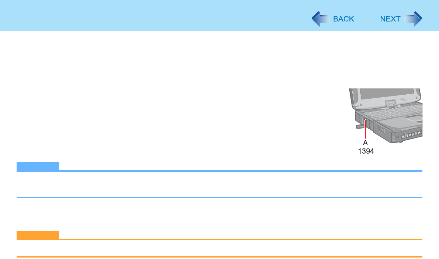
Task: Click the blue BACK arrow icon
Action: click(x=320, y=19)
